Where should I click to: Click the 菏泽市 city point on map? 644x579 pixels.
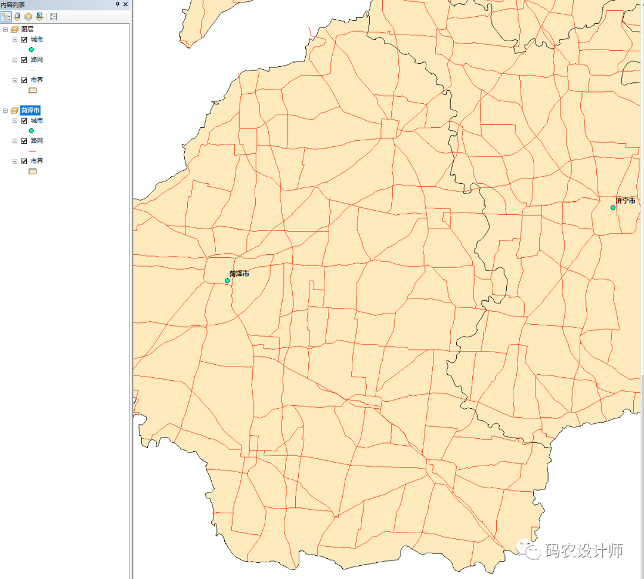click(227, 281)
